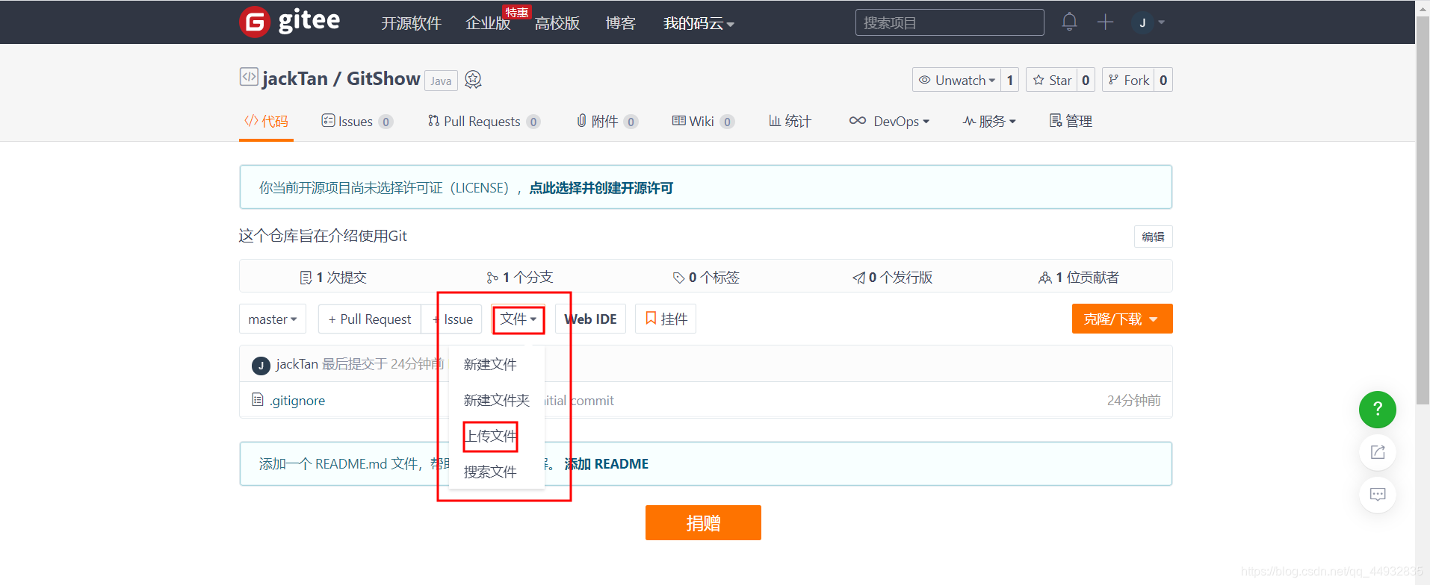
Task: Switch to the 代码 tab
Action: 266,121
